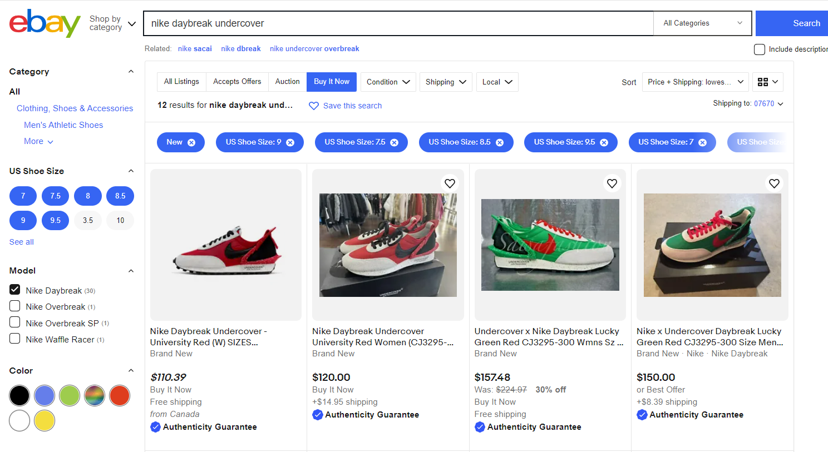Switch to the Auction tab

(x=287, y=82)
